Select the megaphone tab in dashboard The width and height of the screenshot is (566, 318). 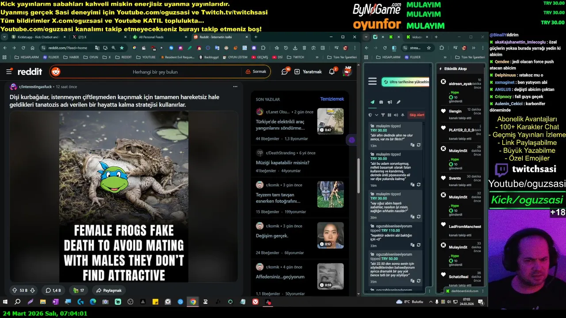click(x=390, y=102)
